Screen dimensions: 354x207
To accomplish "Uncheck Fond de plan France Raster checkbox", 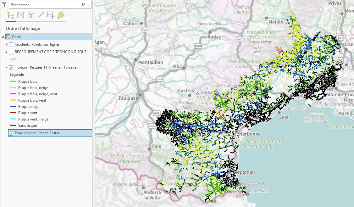I will (11, 133).
